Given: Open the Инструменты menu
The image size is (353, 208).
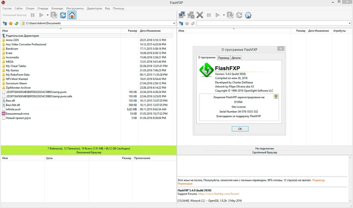Looking at the screenshot, I should point(75,8).
